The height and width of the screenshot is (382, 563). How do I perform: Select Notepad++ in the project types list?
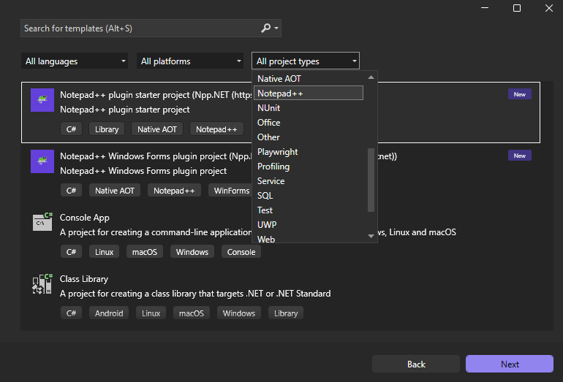pos(308,93)
